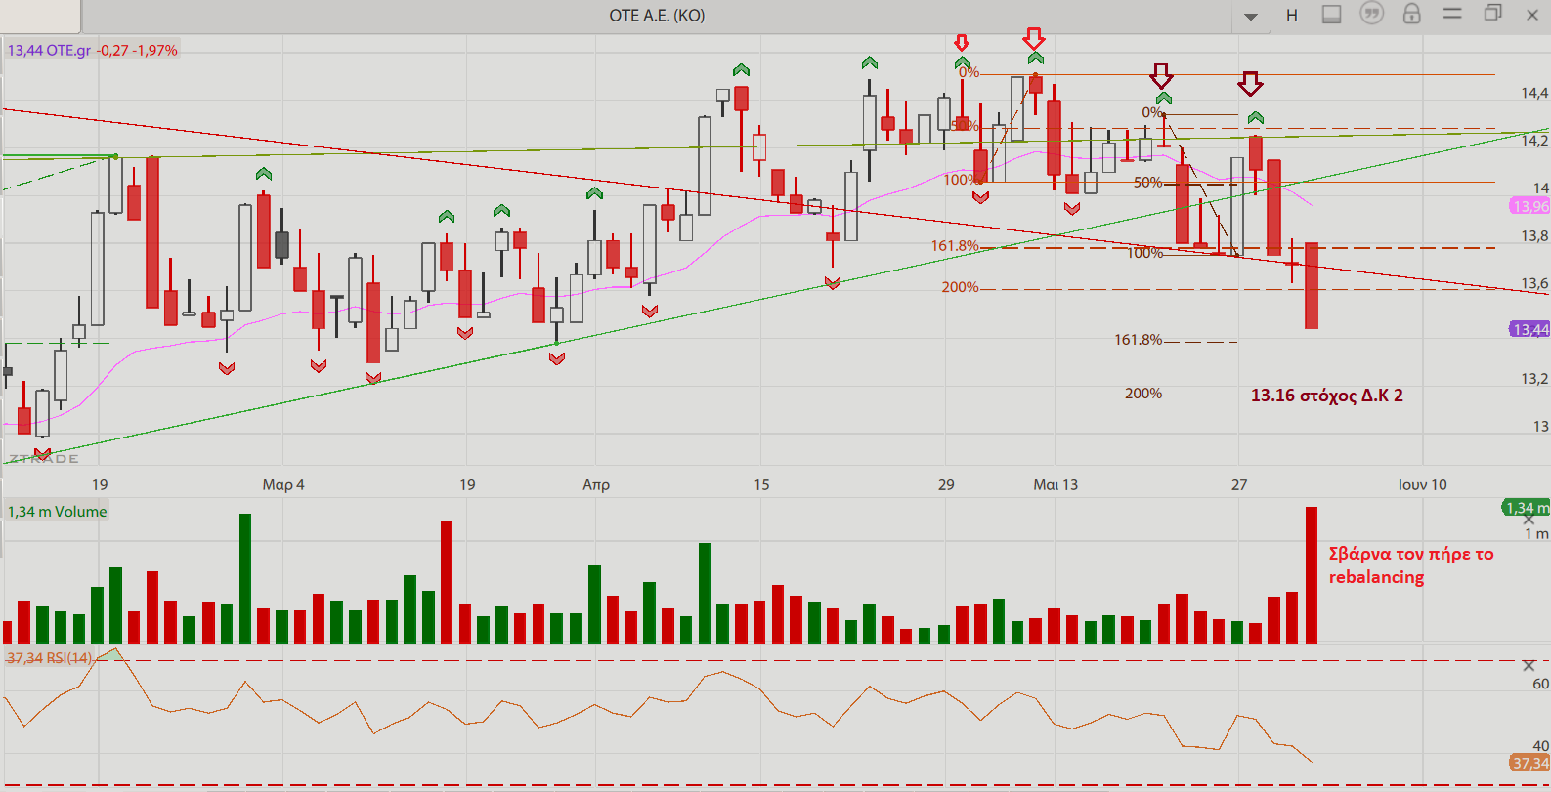Click the orange 37,34 RSI axis tag
Viewport: 1551px width, 792px height.
click(1529, 763)
